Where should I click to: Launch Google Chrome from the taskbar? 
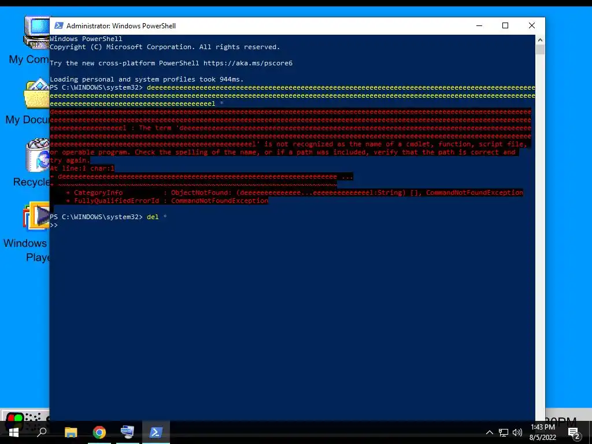click(x=99, y=432)
